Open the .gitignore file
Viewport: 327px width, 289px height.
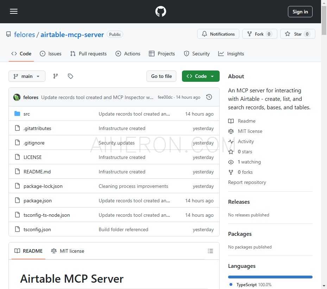coord(34,143)
